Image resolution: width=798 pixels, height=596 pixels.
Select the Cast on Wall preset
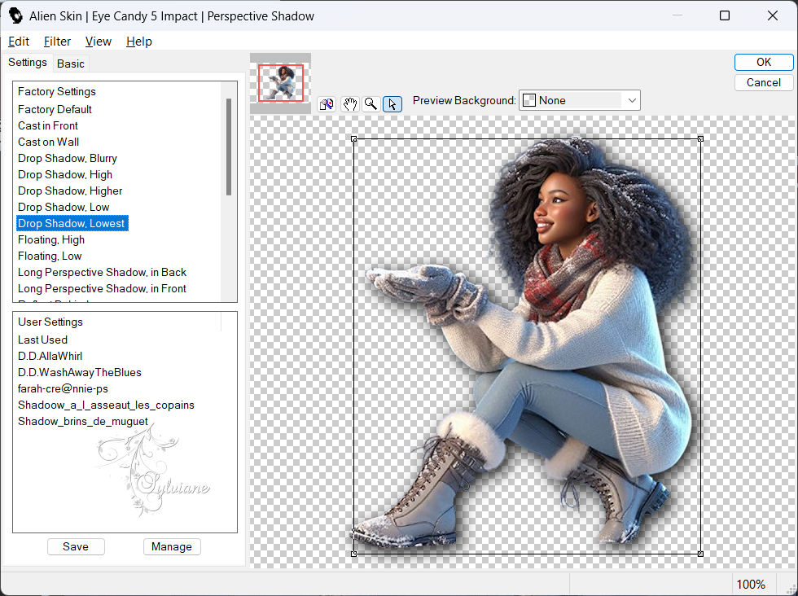click(48, 142)
